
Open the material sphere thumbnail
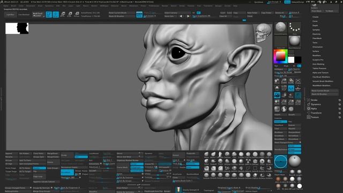pos(294,42)
